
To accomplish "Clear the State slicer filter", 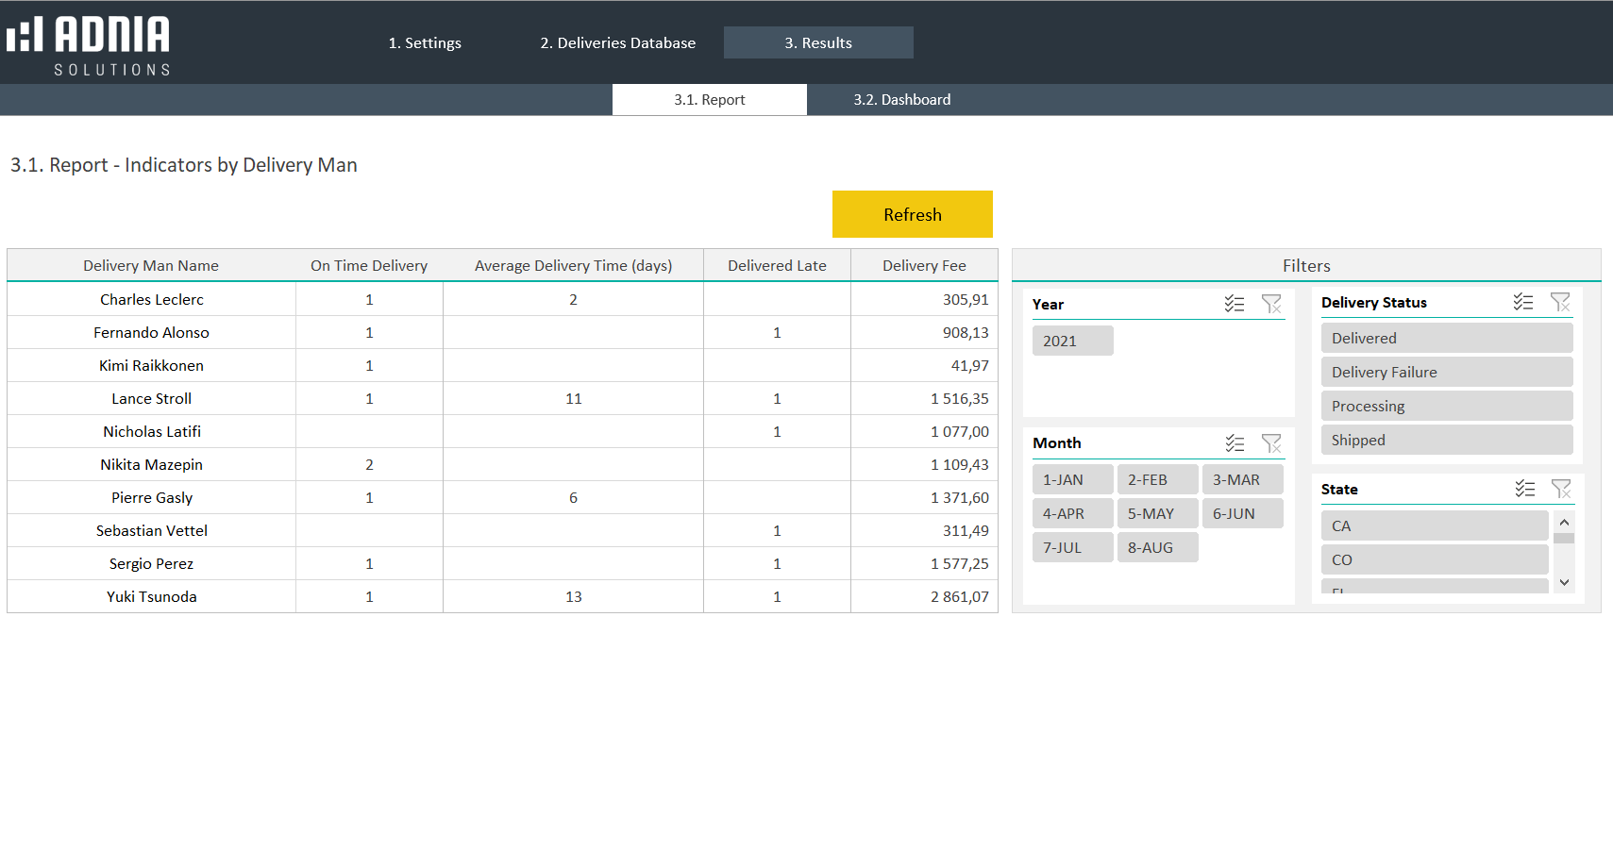I will 1561,489.
